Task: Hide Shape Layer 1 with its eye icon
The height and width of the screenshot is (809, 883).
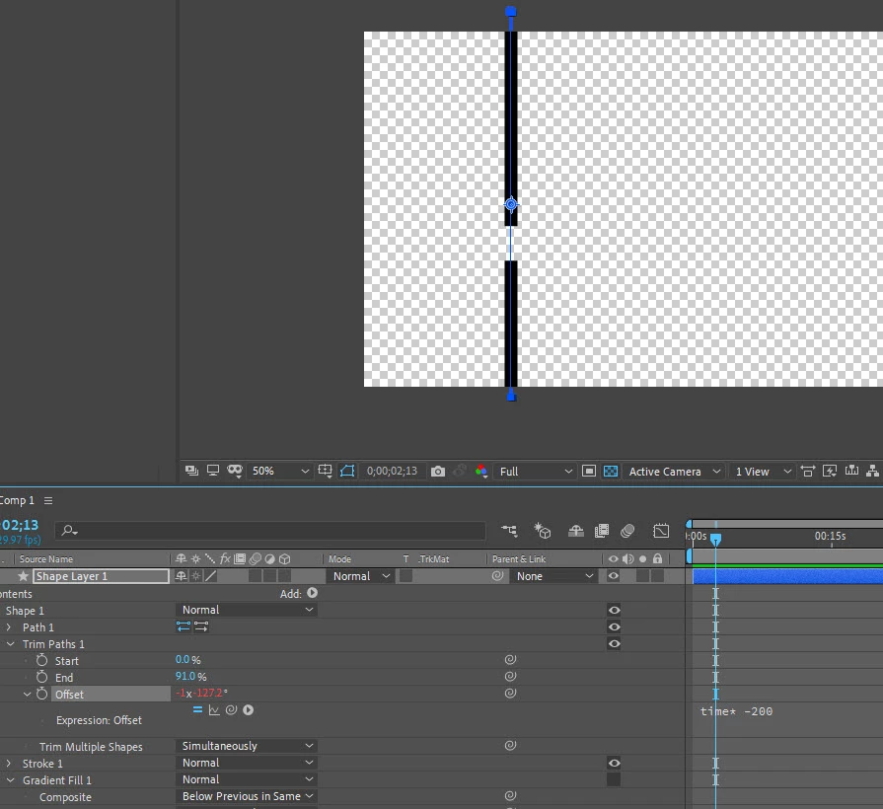Action: pos(614,576)
